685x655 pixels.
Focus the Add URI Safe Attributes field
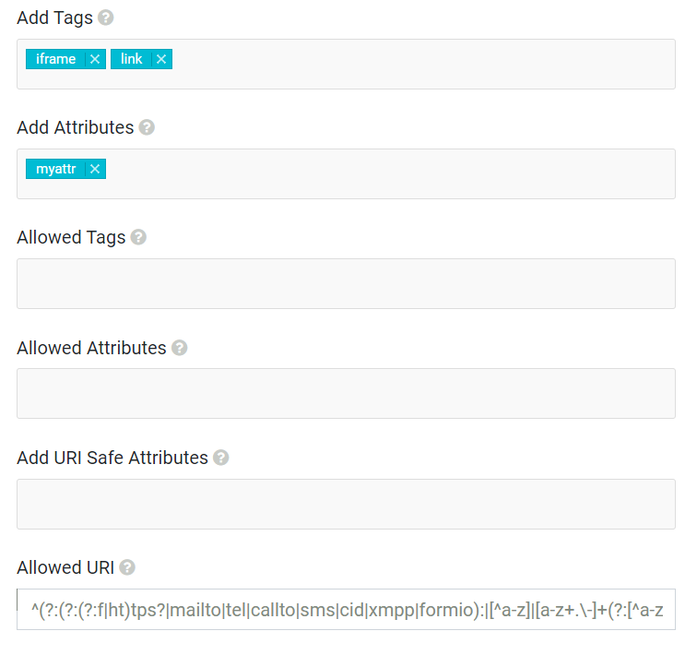pyautogui.click(x=346, y=504)
